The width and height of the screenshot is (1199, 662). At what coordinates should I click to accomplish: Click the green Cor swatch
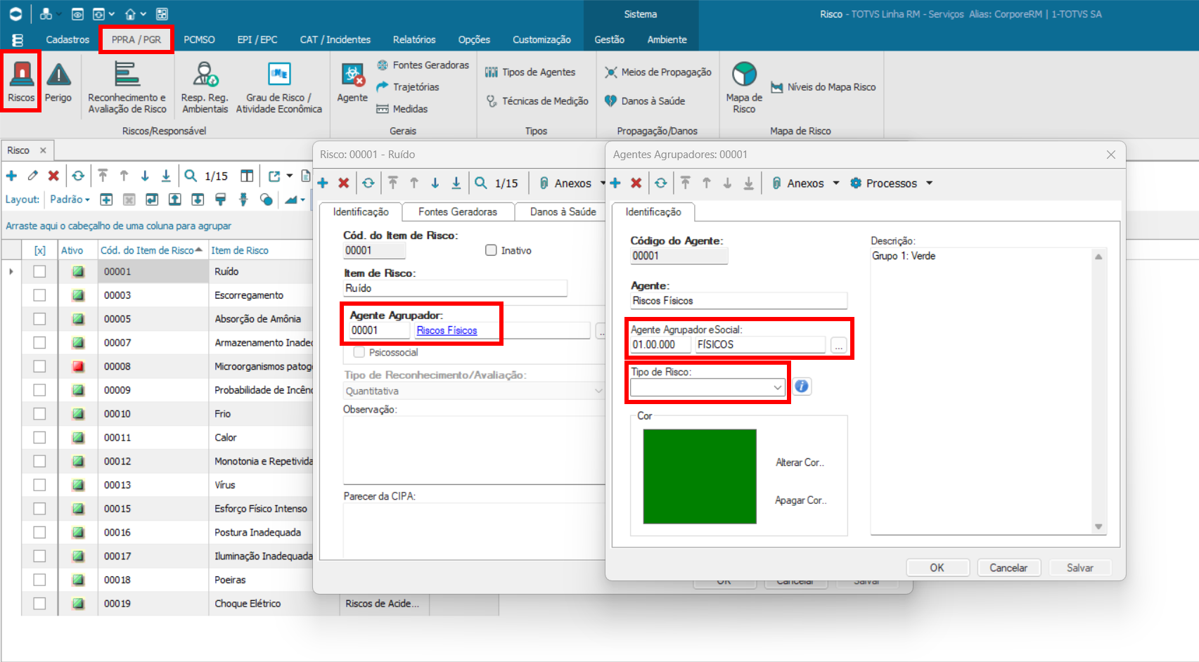700,476
